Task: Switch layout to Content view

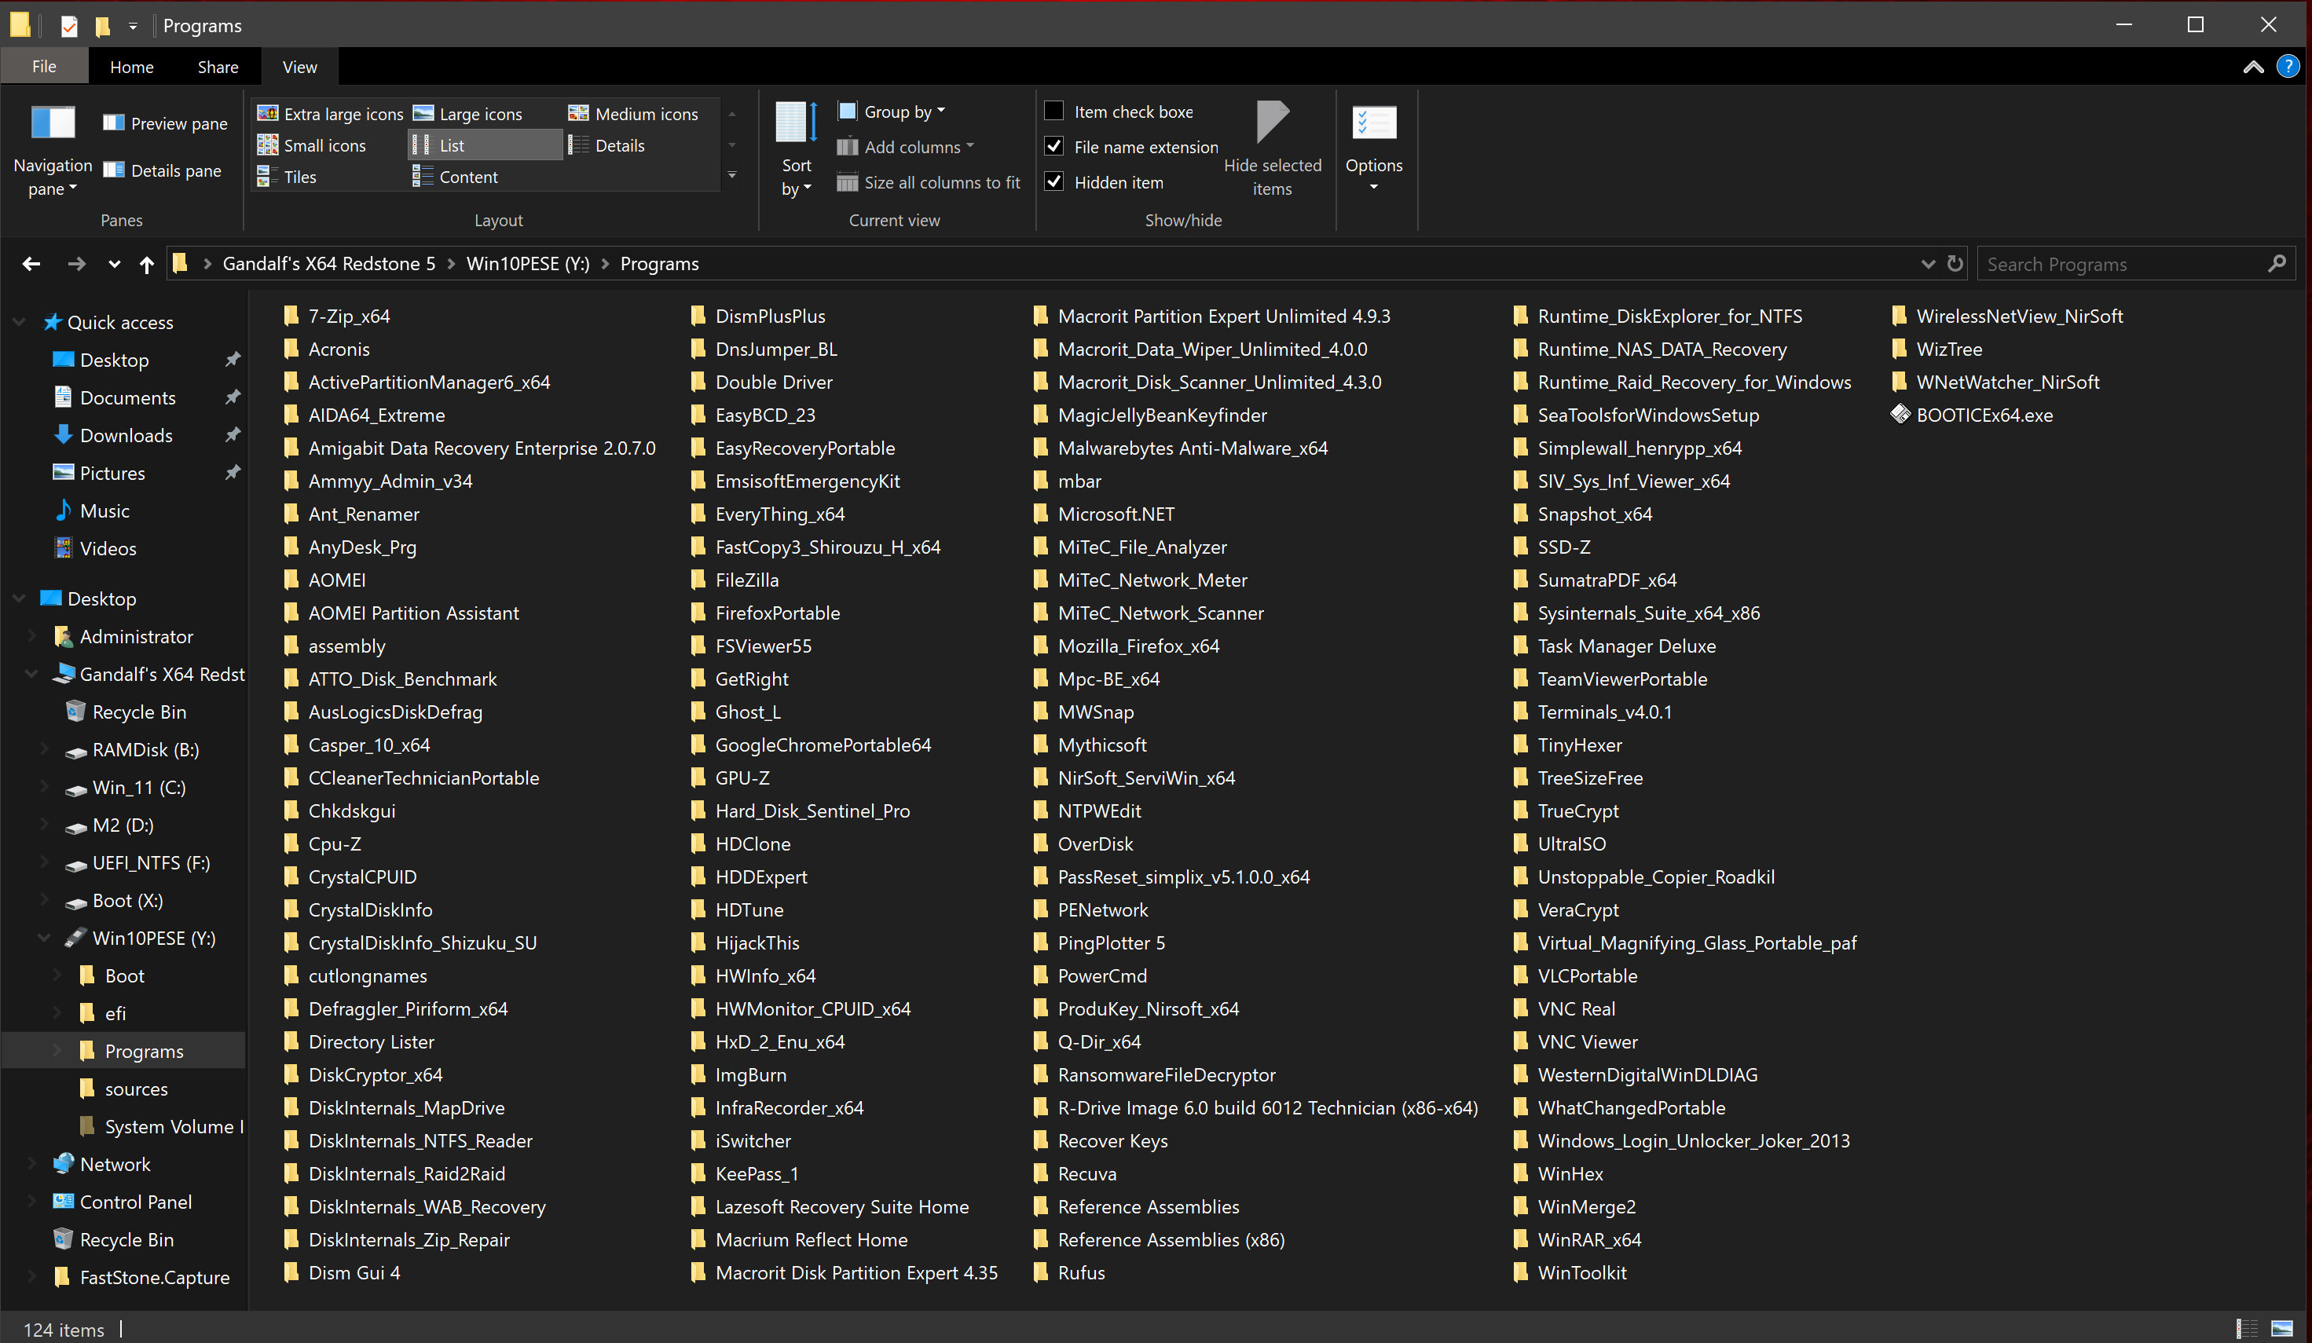Action: click(x=455, y=177)
